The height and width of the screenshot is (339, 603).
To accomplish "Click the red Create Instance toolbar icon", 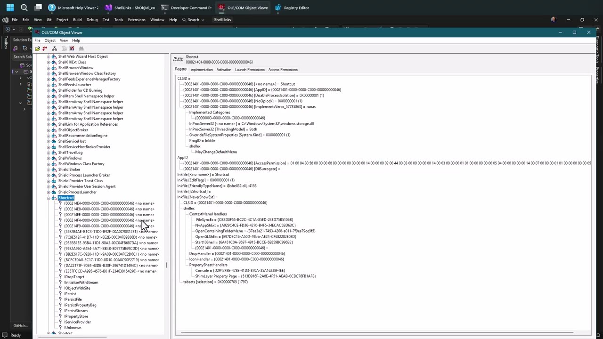I will (x=45, y=48).
